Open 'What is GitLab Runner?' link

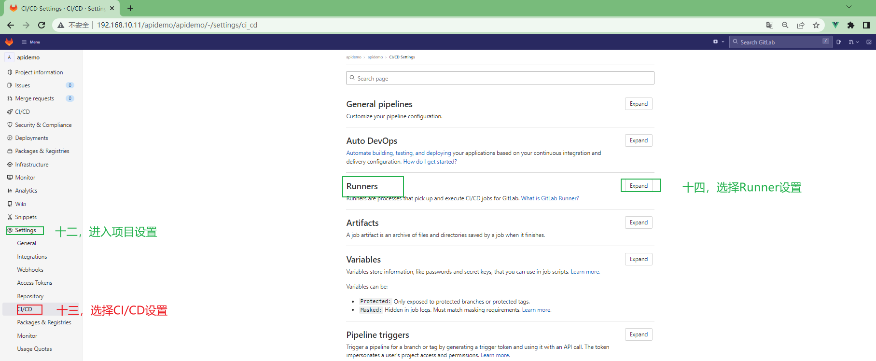(550, 198)
